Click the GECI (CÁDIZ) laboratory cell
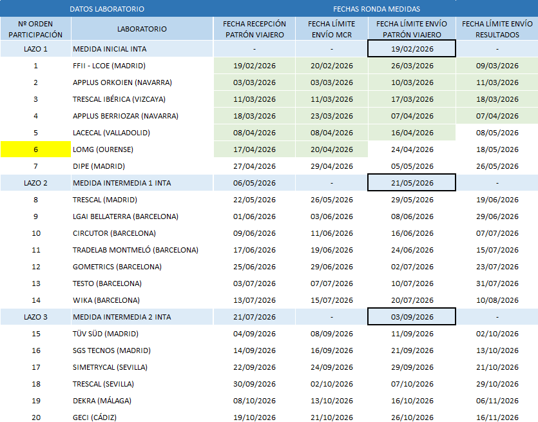 (142, 417)
